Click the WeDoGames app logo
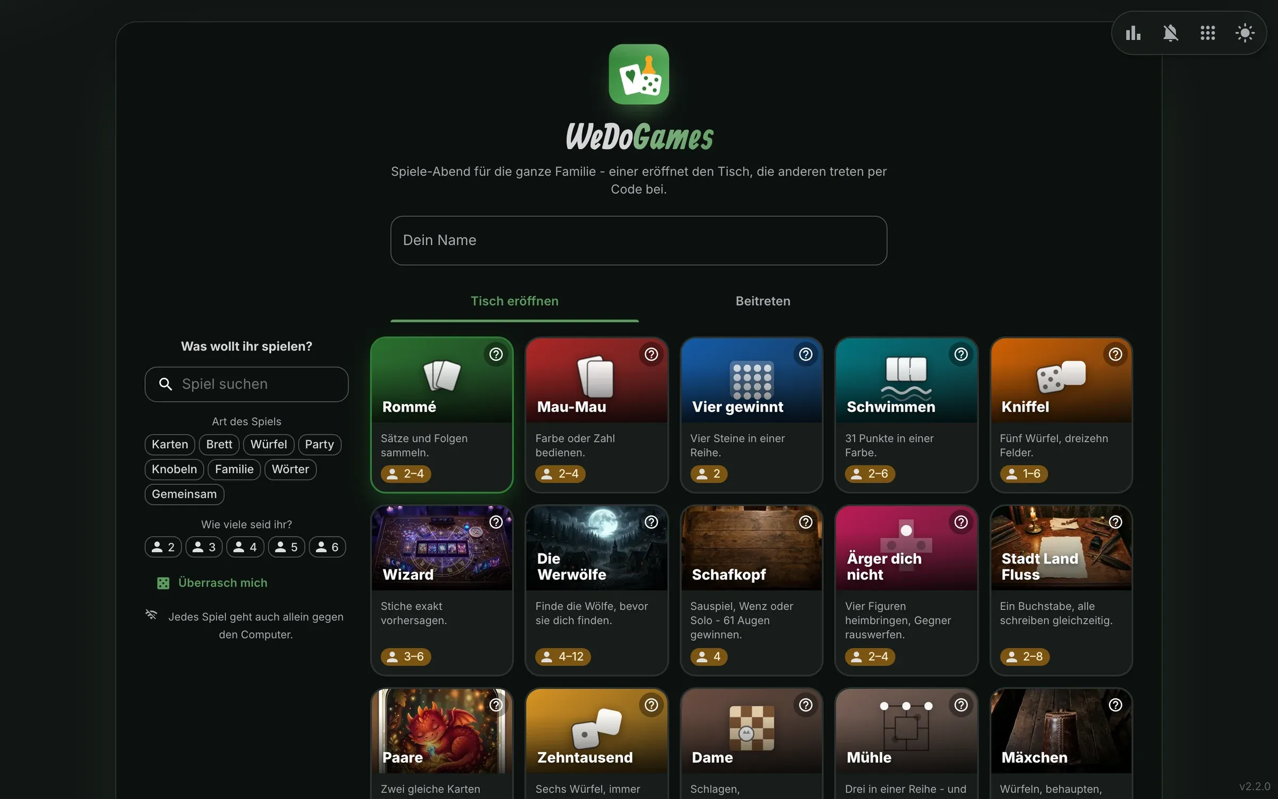The image size is (1278, 799). pos(638,74)
